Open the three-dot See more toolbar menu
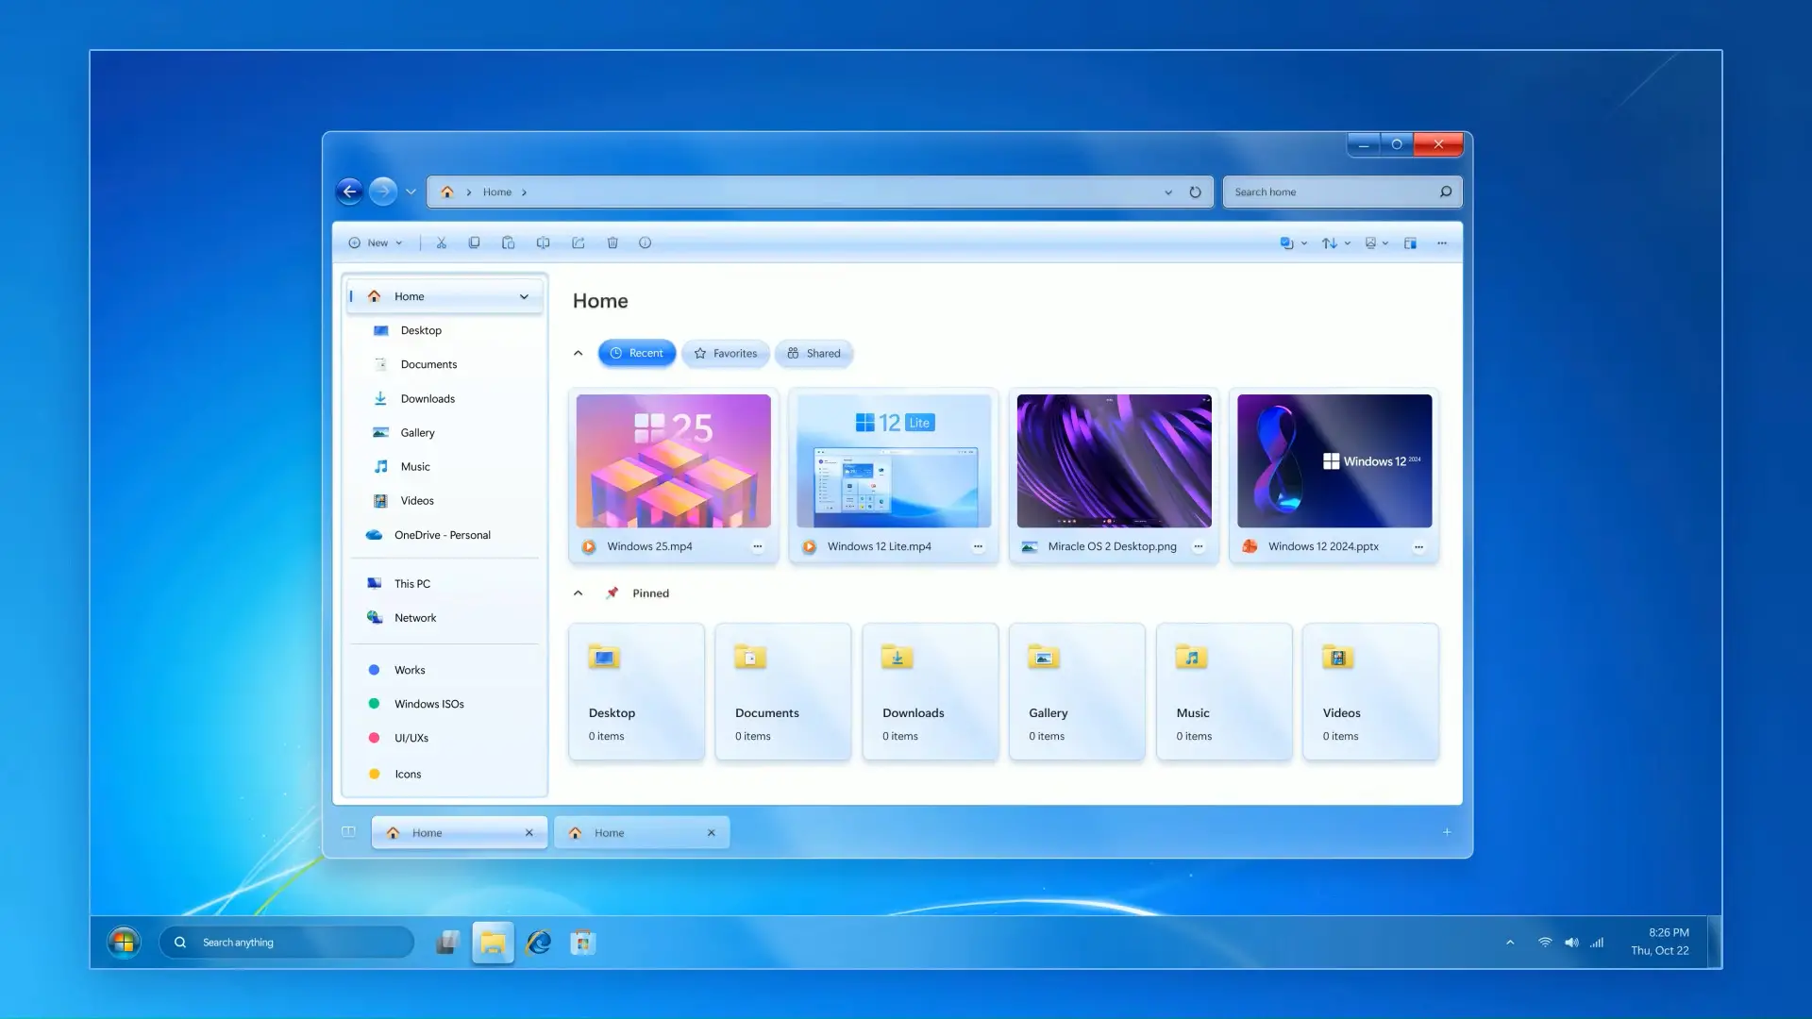Viewport: 1812px width, 1019px height. tap(1442, 242)
